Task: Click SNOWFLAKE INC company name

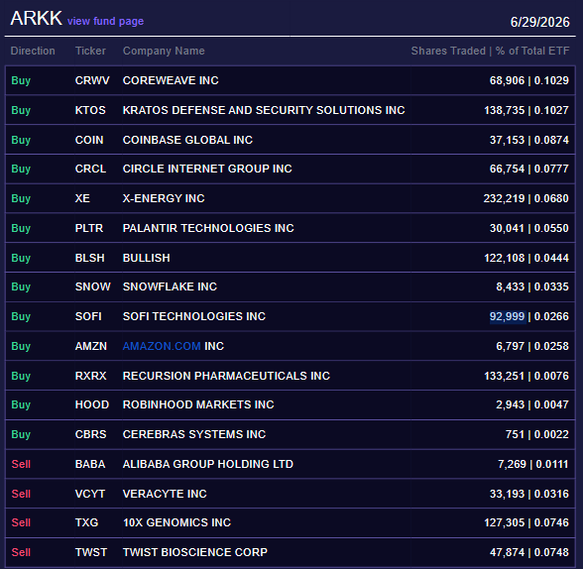Action: pyautogui.click(x=170, y=286)
